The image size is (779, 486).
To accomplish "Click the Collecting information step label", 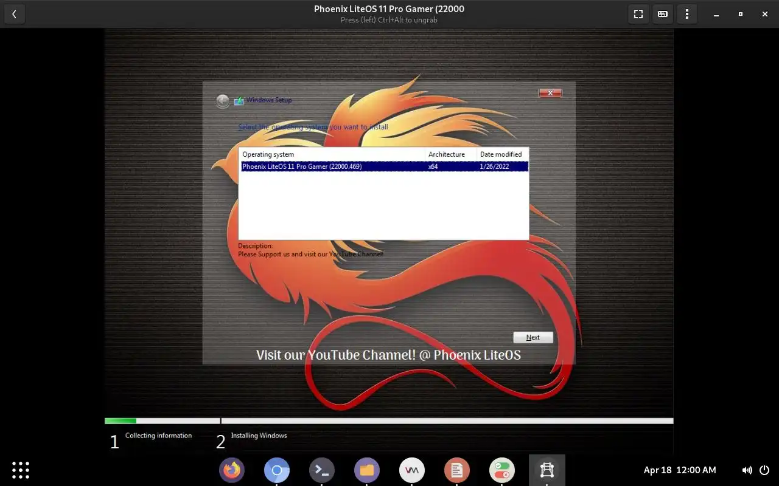I will 158,436.
